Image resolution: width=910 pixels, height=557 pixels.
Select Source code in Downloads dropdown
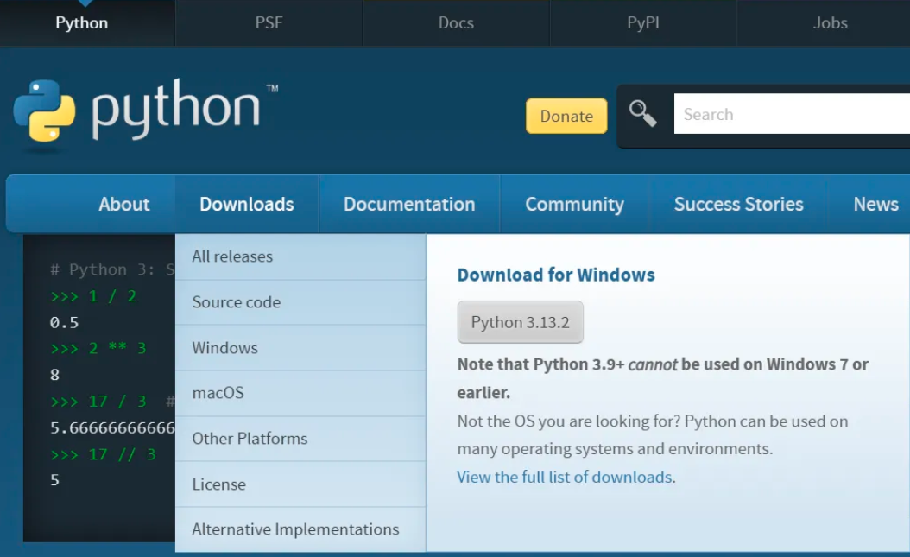coord(300,302)
